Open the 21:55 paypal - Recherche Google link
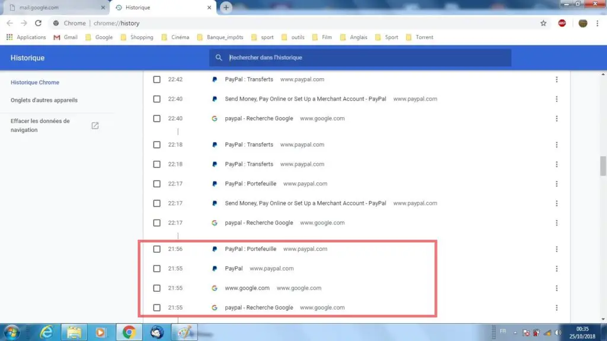This screenshot has width=607, height=341. click(x=259, y=308)
